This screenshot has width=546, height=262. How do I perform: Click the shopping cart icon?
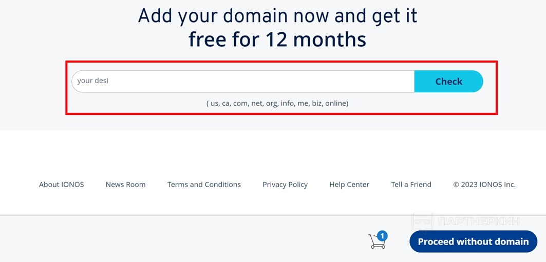(x=376, y=242)
